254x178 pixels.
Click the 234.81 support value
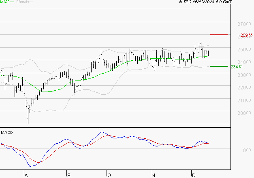[237, 67]
